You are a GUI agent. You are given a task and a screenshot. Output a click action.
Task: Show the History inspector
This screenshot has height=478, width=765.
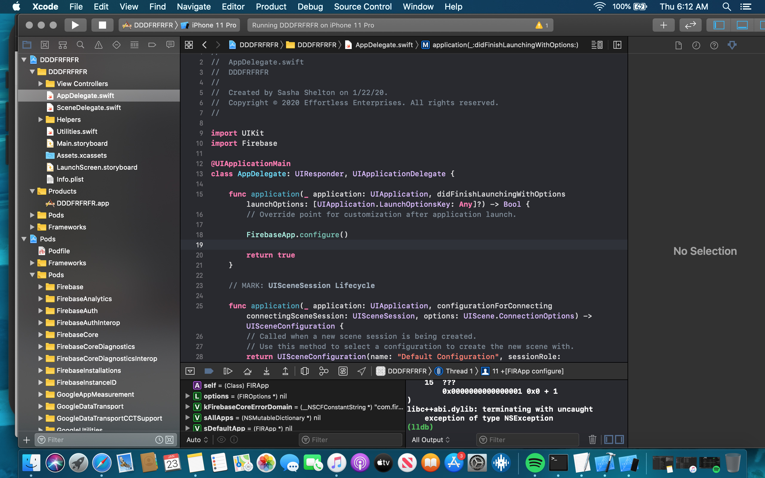coord(696,45)
